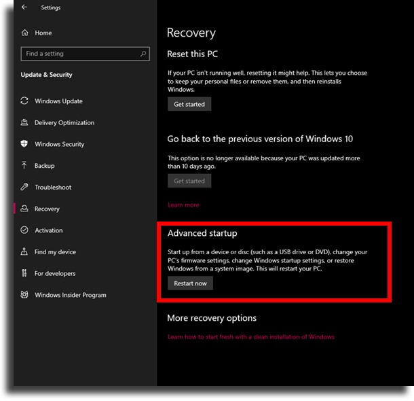Click Go back to previous version heading
The width and height of the screenshot is (414, 401).
tap(260, 139)
